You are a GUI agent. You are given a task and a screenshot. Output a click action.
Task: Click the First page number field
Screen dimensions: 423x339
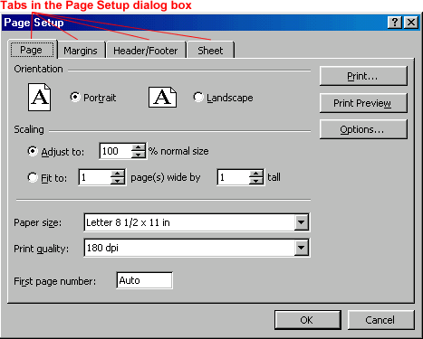pos(144,280)
